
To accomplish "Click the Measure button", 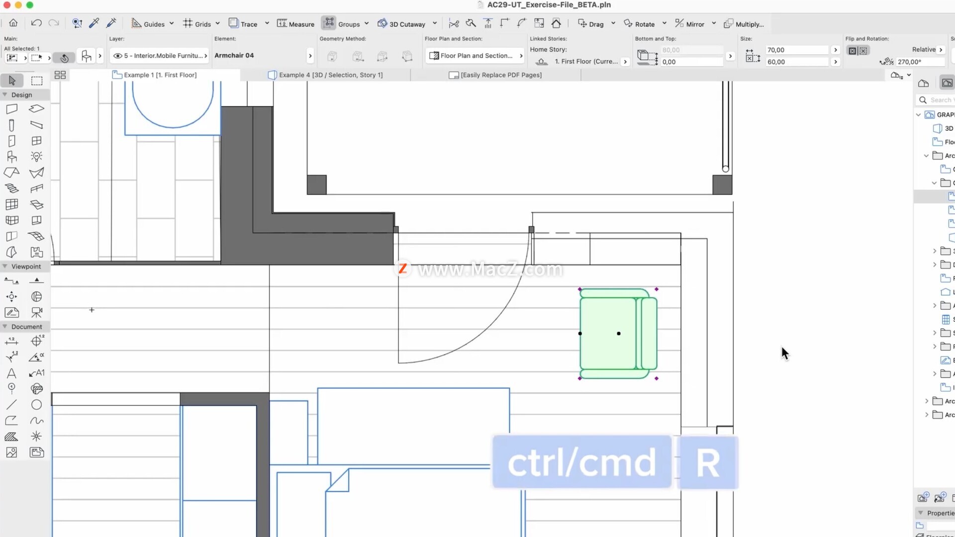I will (295, 23).
